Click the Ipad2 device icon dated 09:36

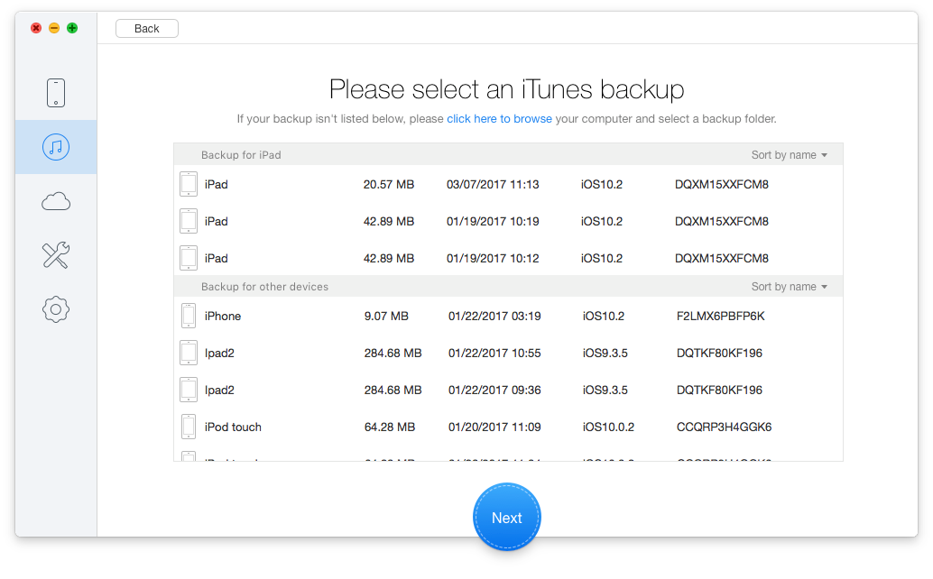tap(189, 390)
